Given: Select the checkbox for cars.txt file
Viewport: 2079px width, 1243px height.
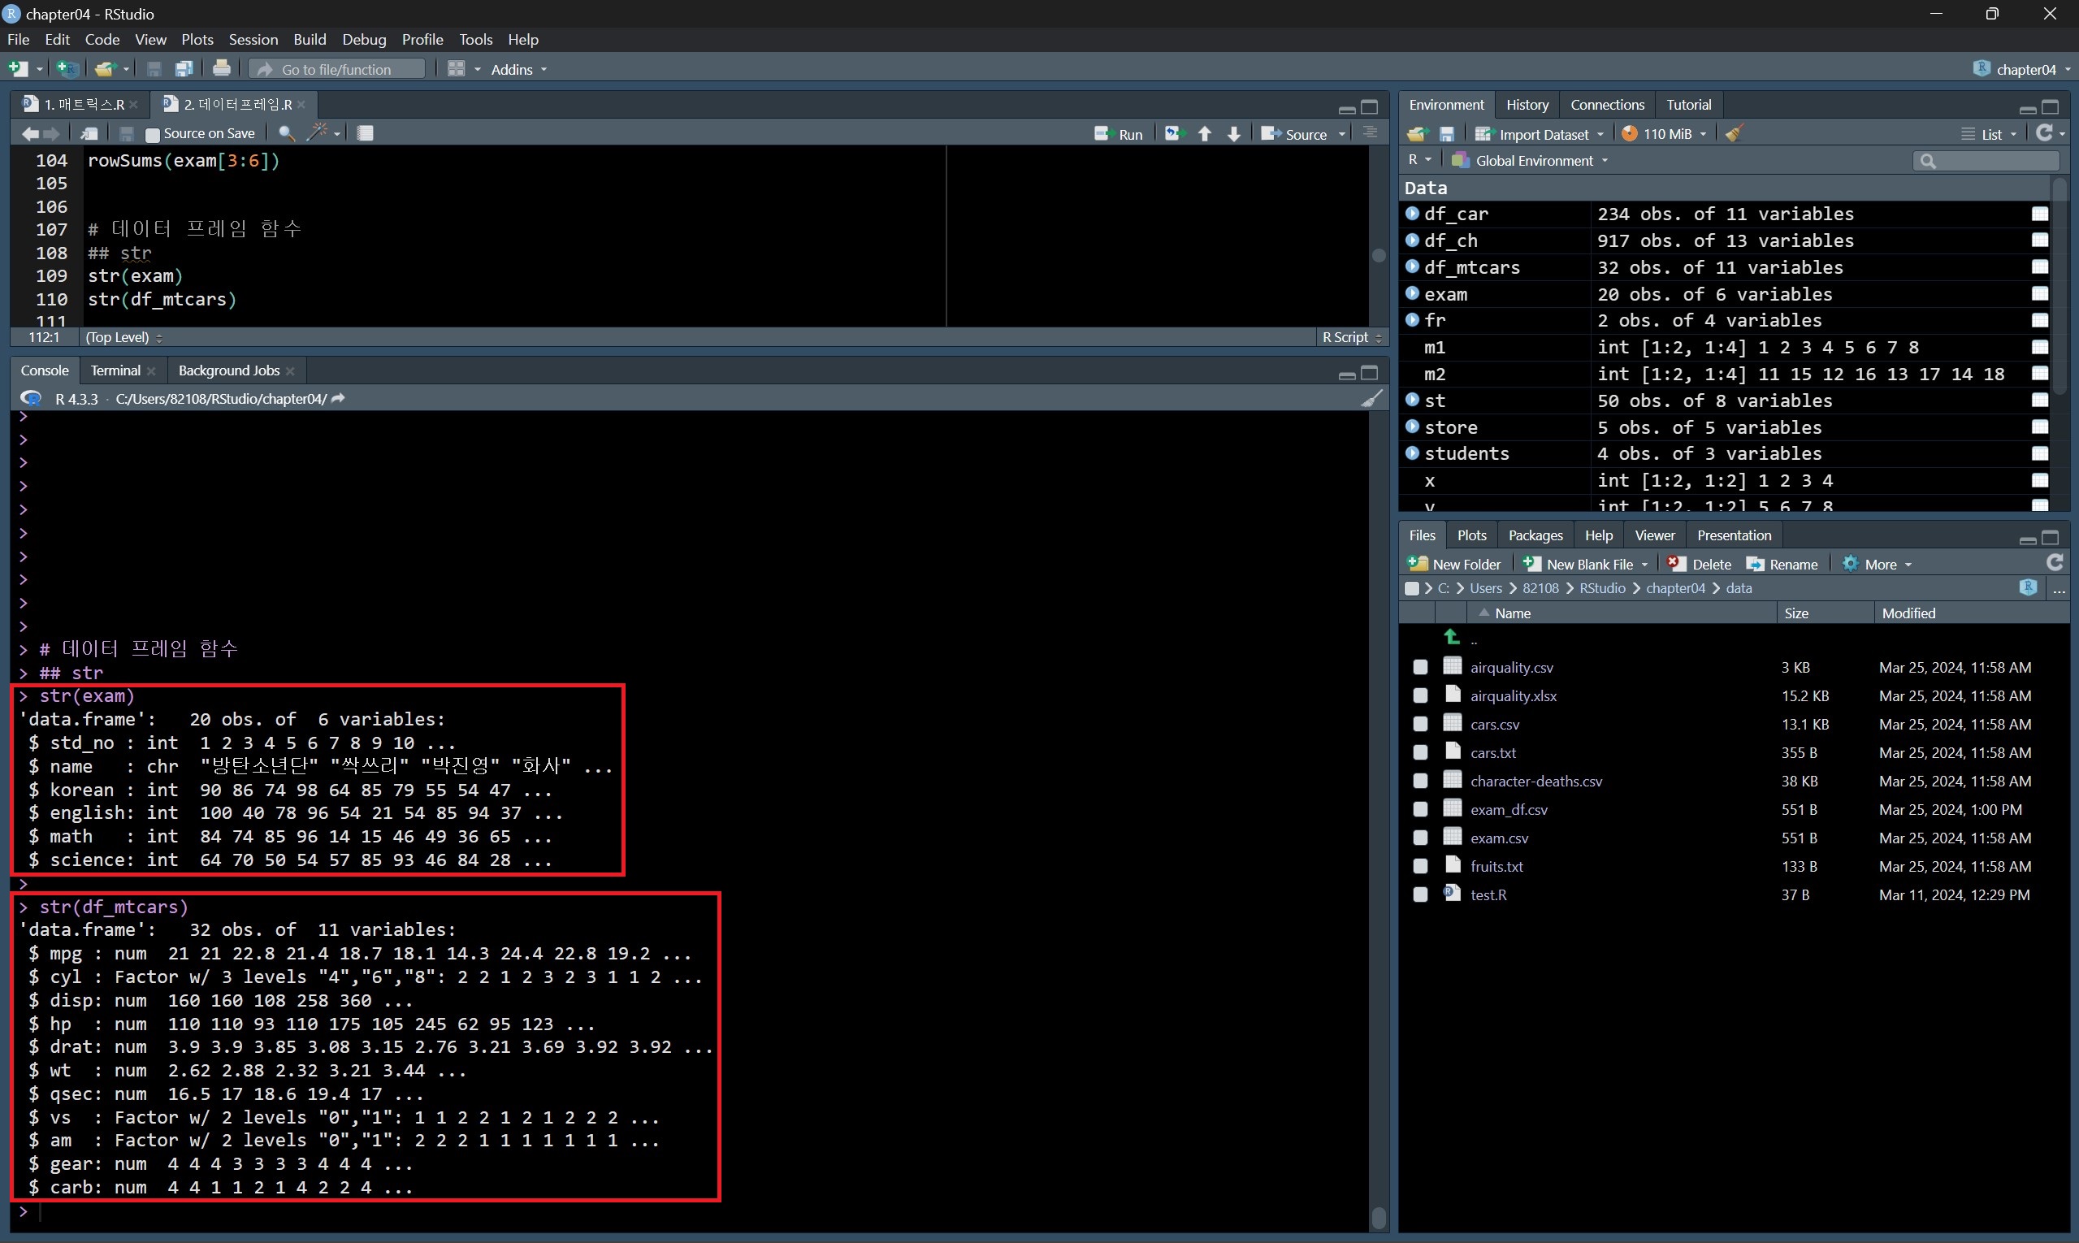Looking at the screenshot, I should pos(1420,752).
